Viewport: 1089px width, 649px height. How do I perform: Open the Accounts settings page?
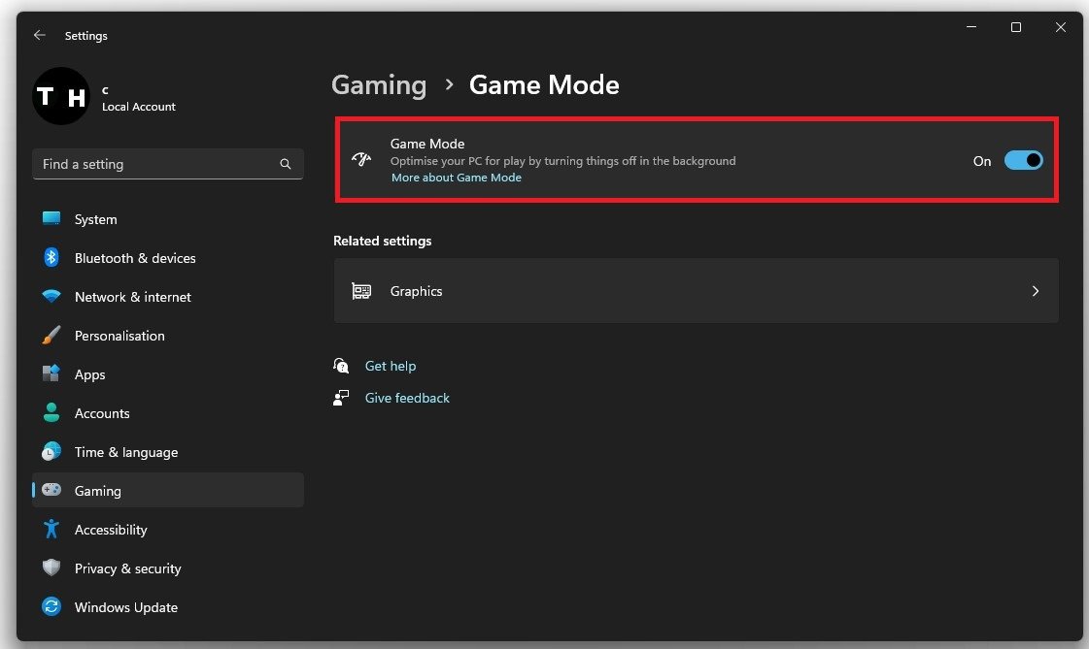coord(102,413)
